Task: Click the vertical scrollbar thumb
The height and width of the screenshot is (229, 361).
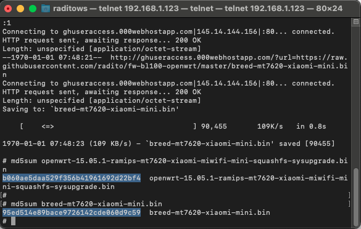Action: click(356, 197)
